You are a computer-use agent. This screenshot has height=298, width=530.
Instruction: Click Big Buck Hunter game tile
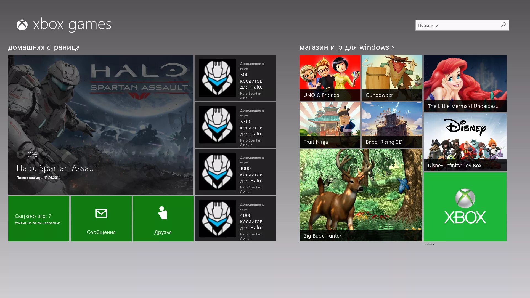(360, 194)
